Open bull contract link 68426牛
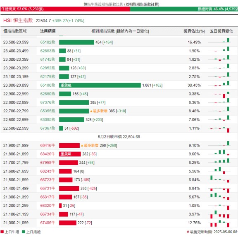 tap(48, 154)
